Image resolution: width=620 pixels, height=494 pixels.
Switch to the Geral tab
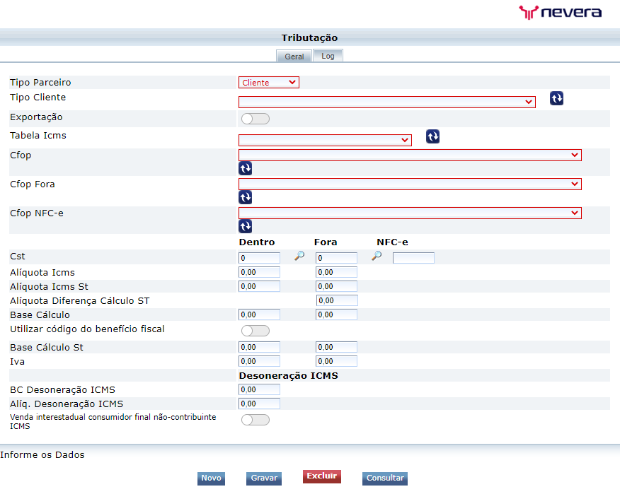point(294,57)
